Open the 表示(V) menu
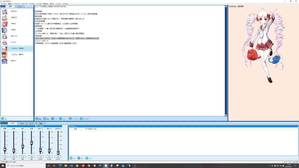The width and height of the screenshot is (299, 168). [52, 4]
